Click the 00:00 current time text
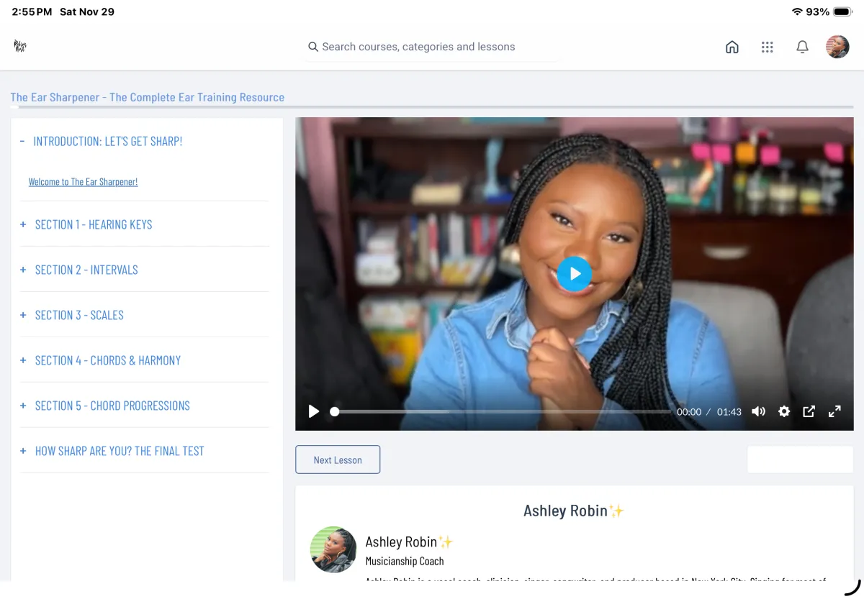This screenshot has width=864, height=599. (689, 412)
